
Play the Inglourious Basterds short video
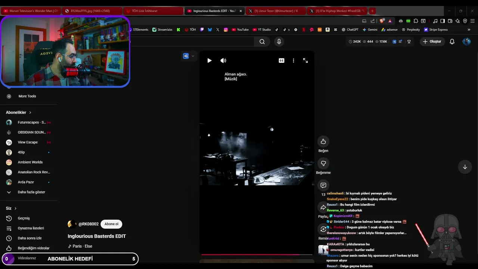pyautogui.click(x=209, y=61)
